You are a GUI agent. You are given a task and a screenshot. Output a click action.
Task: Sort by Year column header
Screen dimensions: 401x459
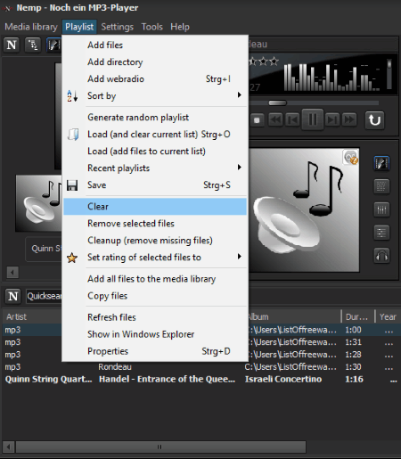388,317
